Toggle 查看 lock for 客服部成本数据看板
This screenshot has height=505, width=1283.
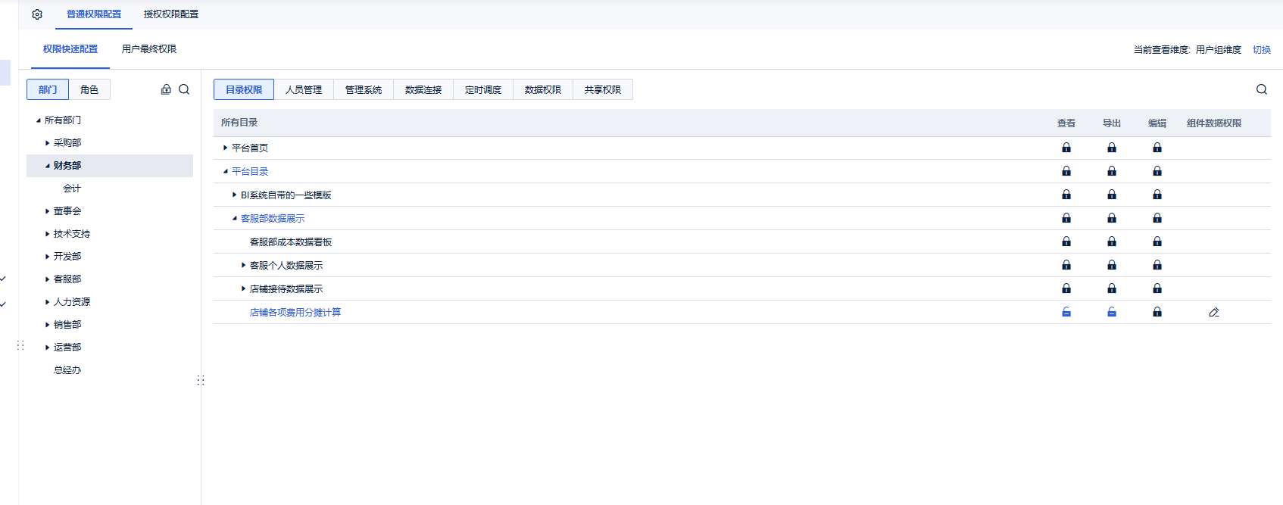pos(1066,242)
